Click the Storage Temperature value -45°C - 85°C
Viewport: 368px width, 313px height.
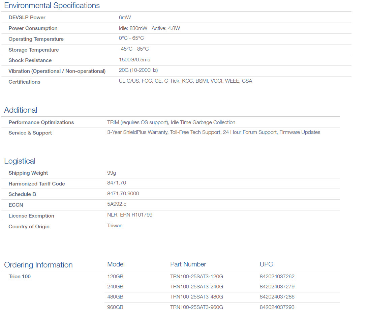pyautogui.click(x=134, y=49)
